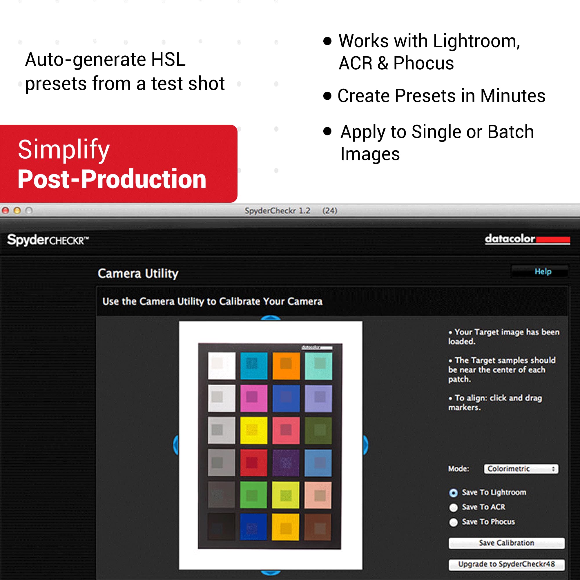Click the top blue alignment marker
This screenshot has height=580, width=580.
coord(271,318)
